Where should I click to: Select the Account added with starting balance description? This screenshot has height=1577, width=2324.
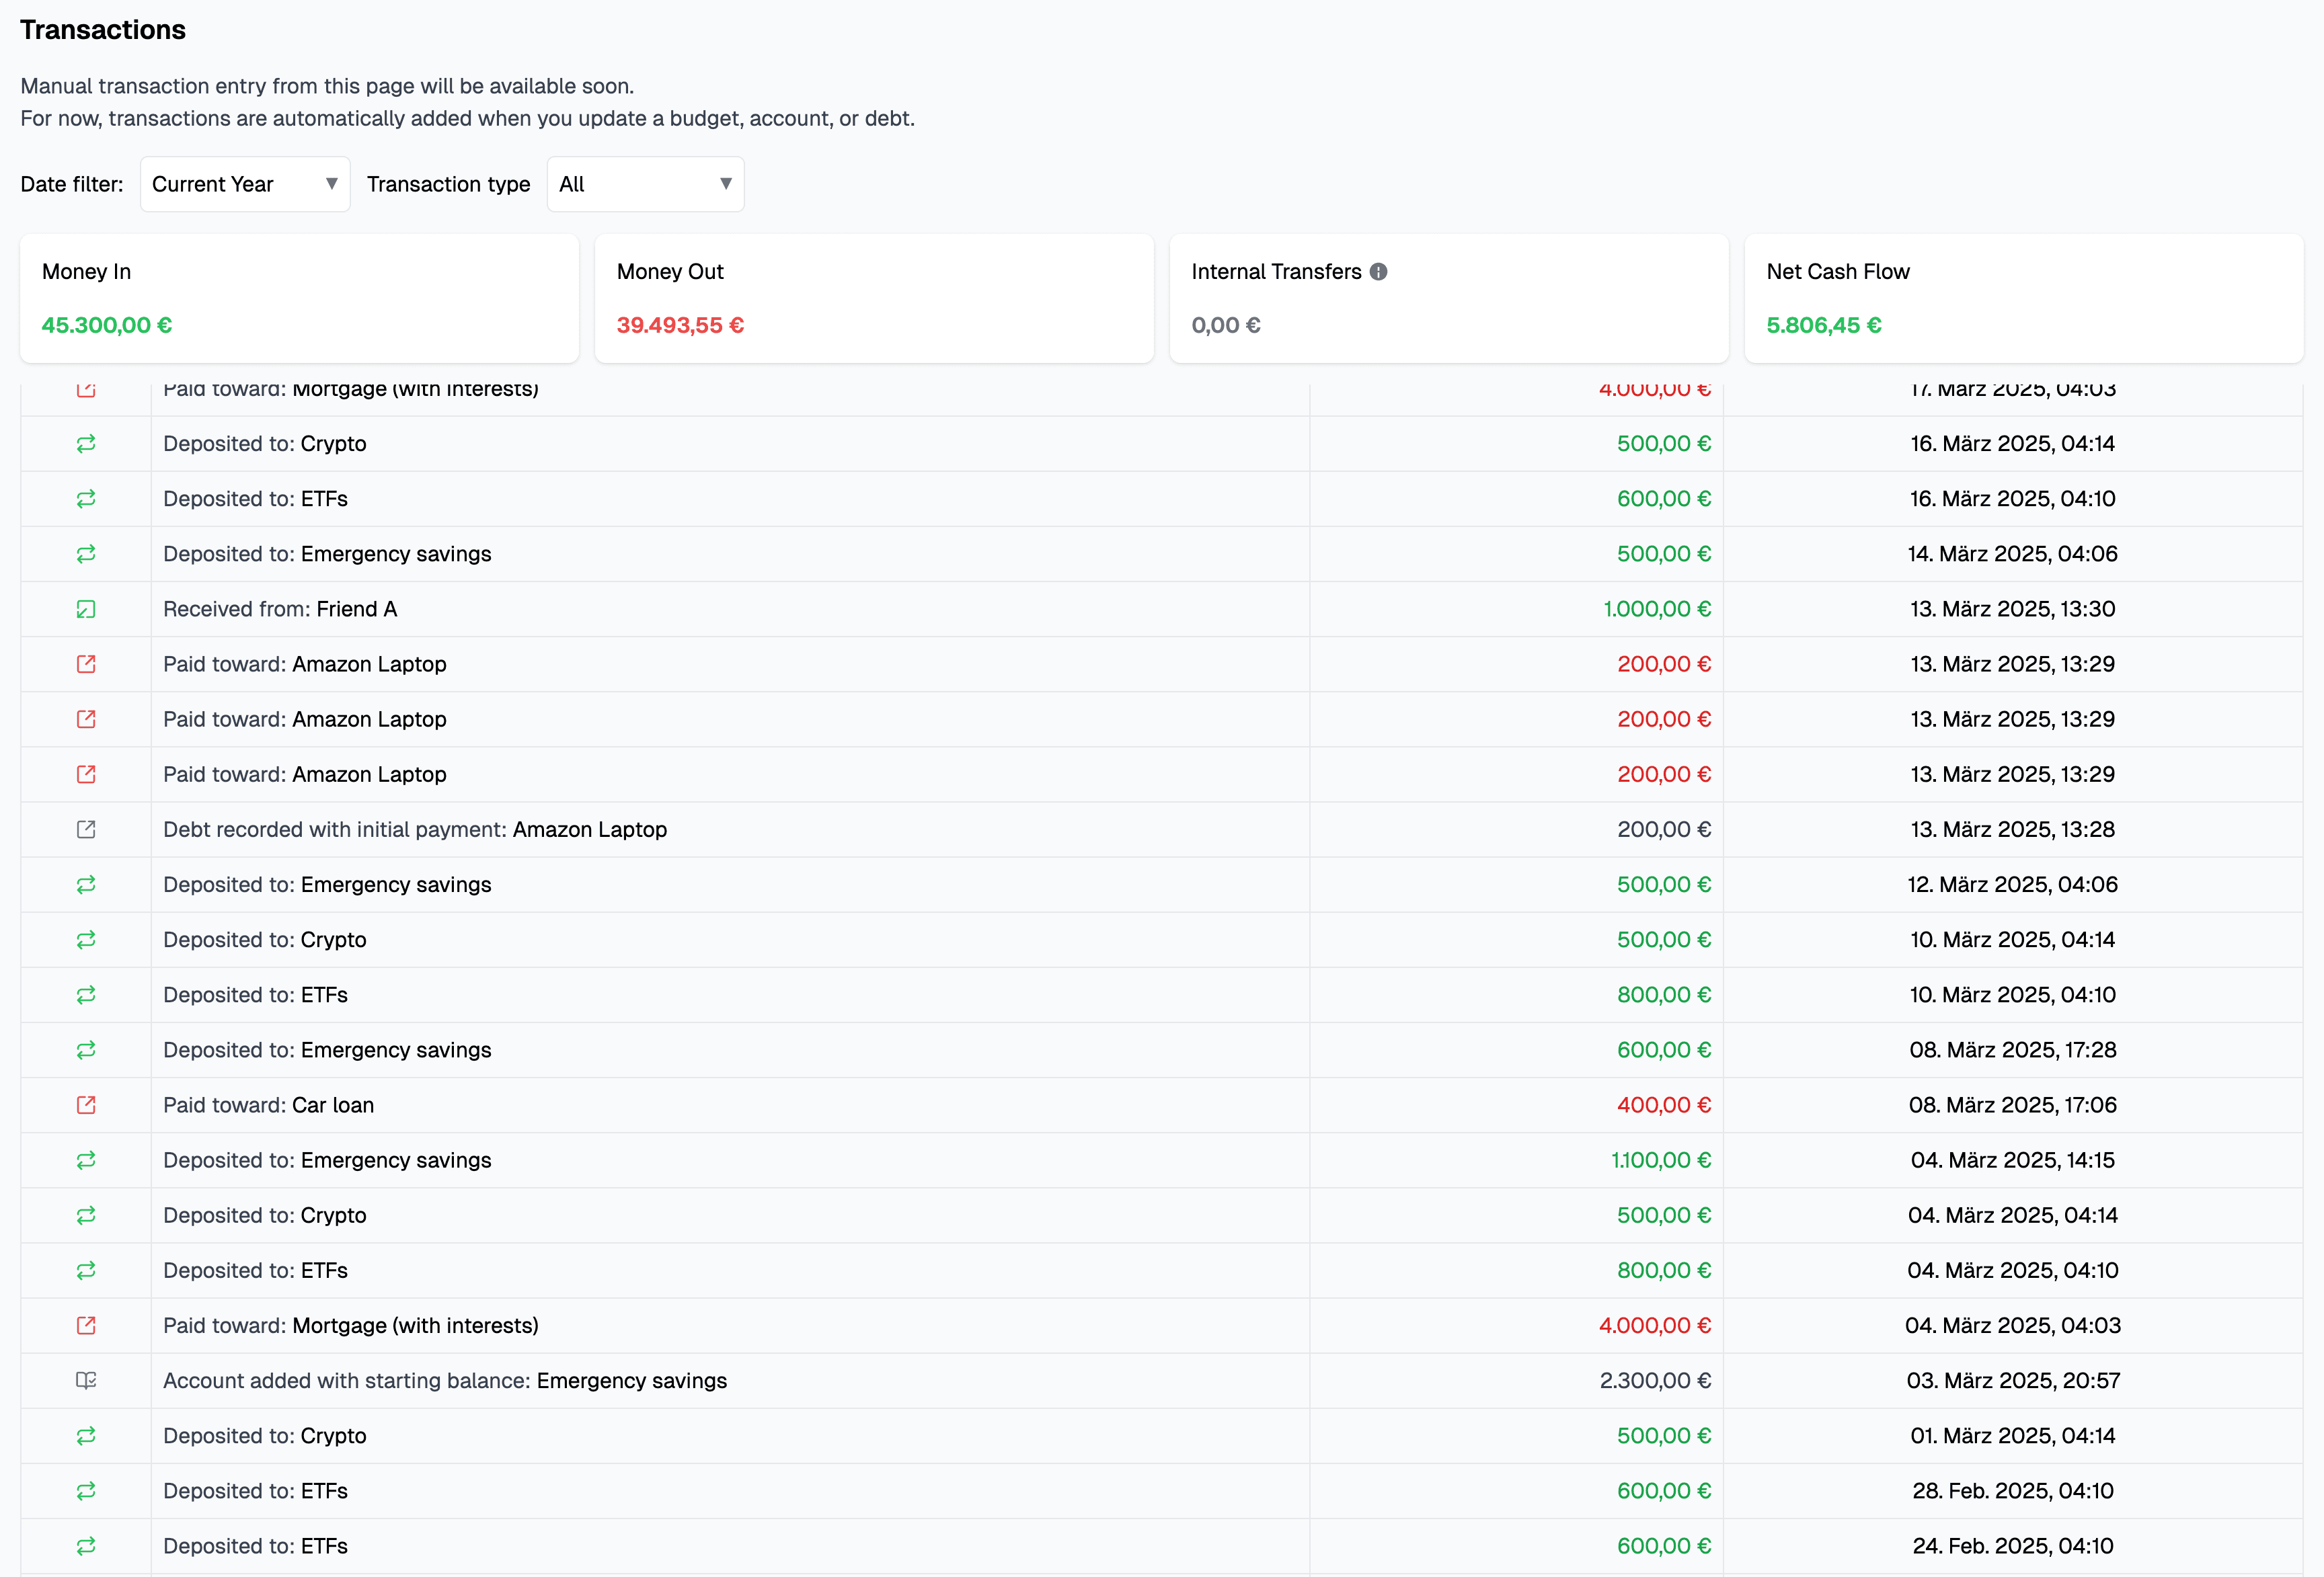coord(445,1380)
